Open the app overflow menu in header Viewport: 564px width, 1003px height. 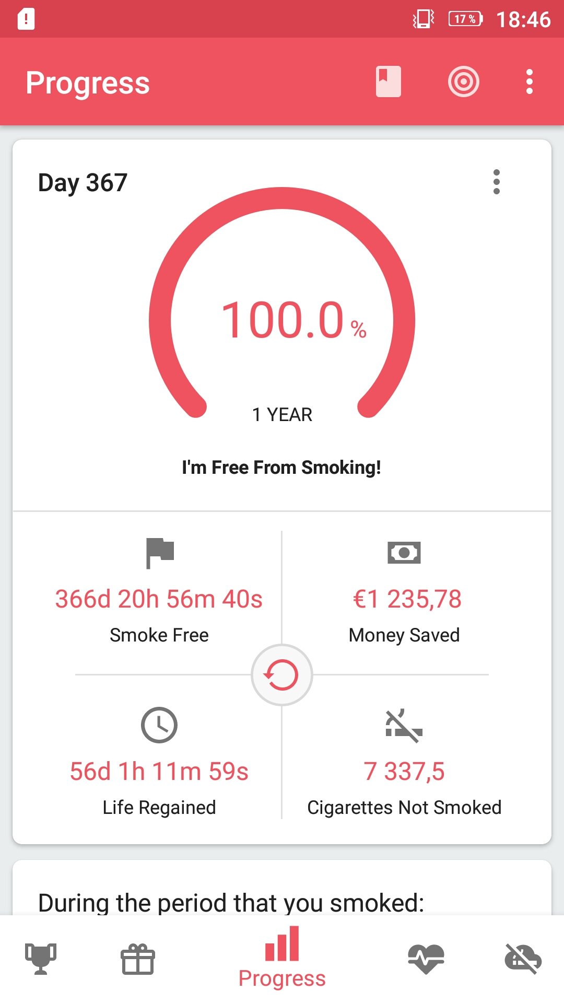click(x=530, y=81)
